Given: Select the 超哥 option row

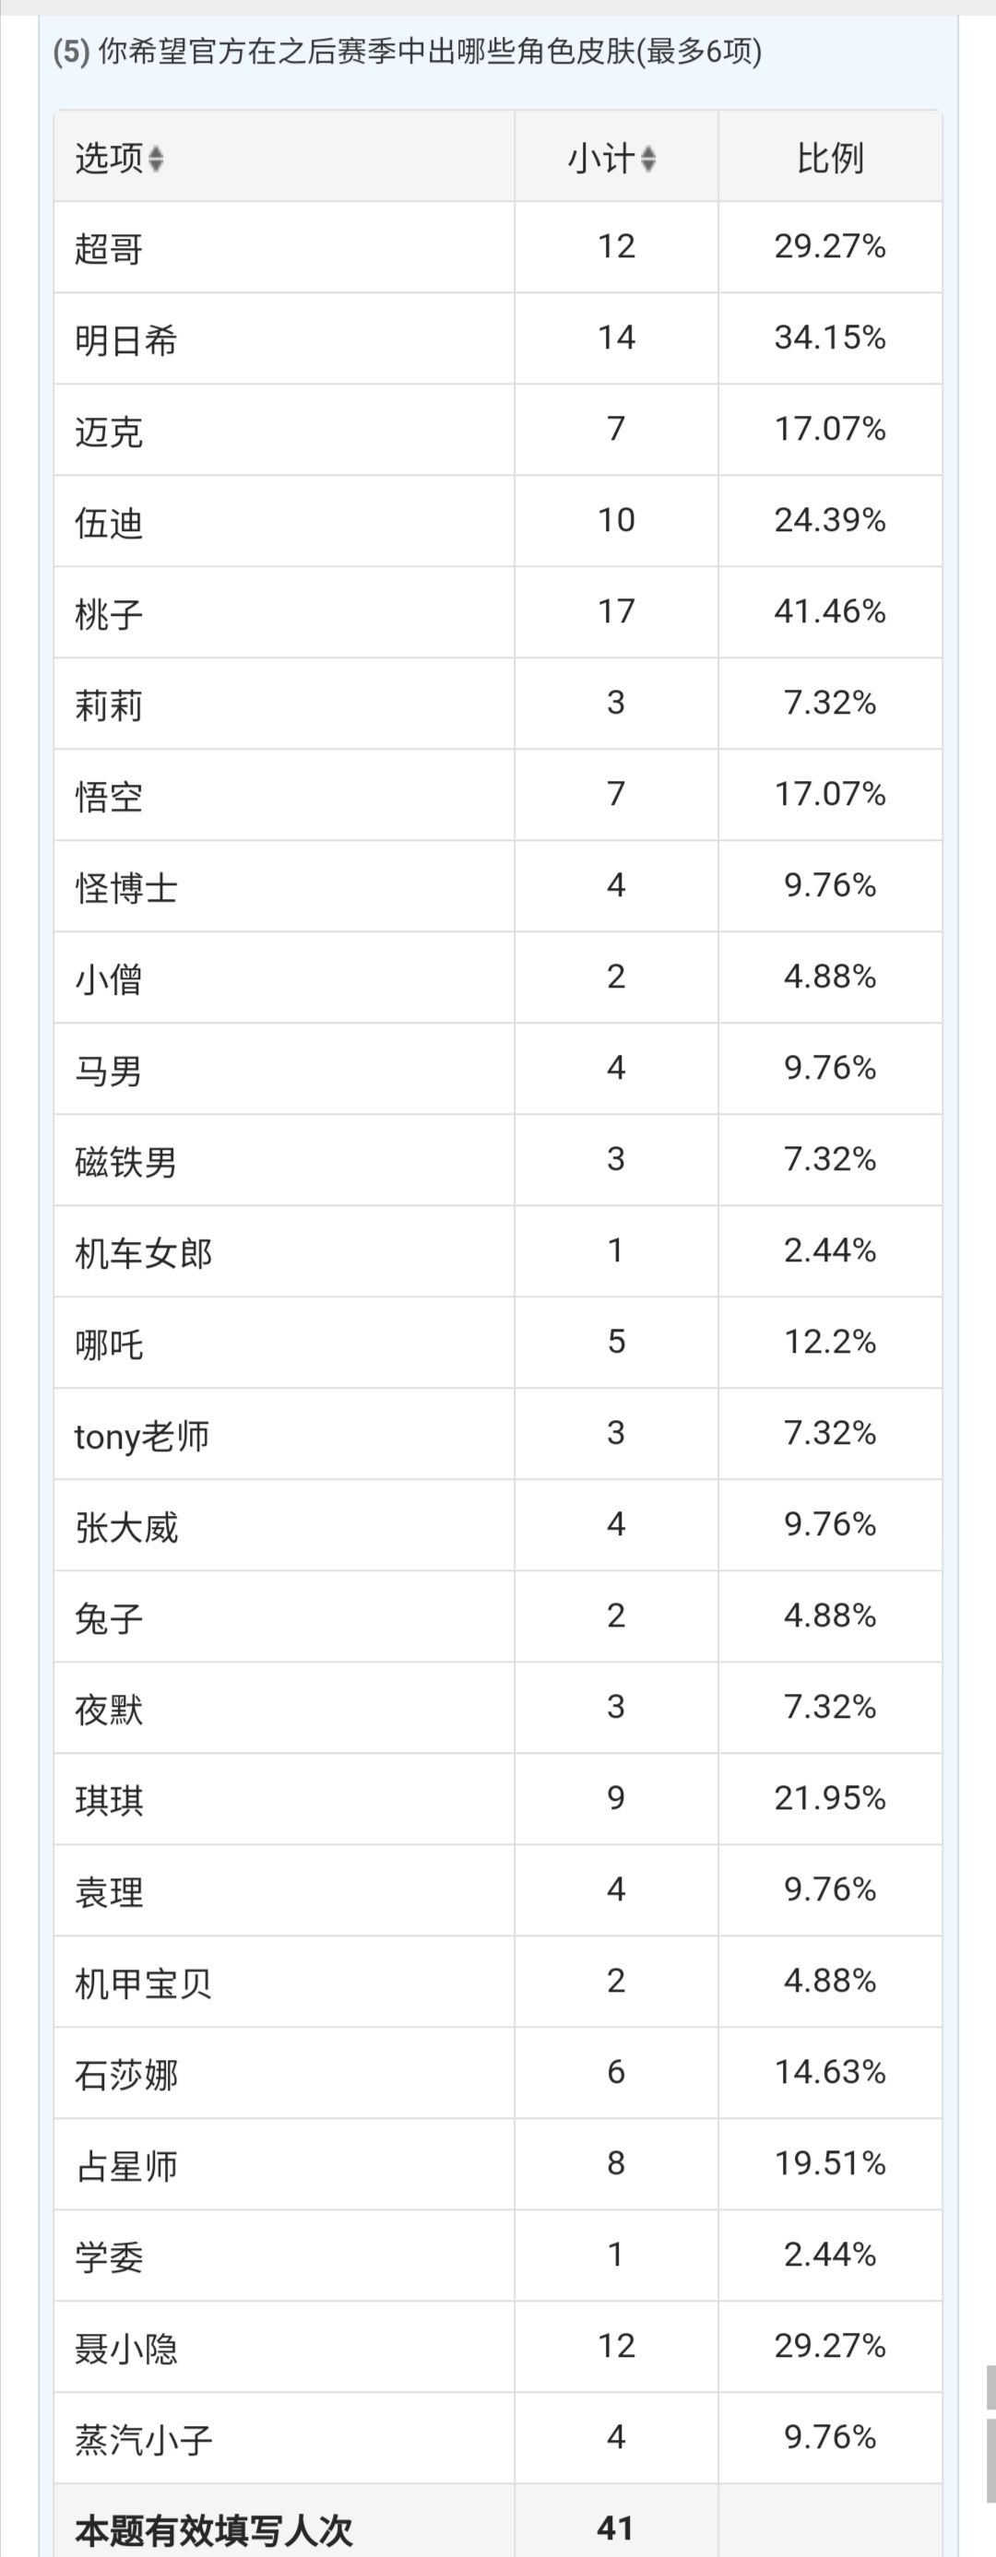Looking at the screenshot, I should pyautogui.click(x=497, y=247).
